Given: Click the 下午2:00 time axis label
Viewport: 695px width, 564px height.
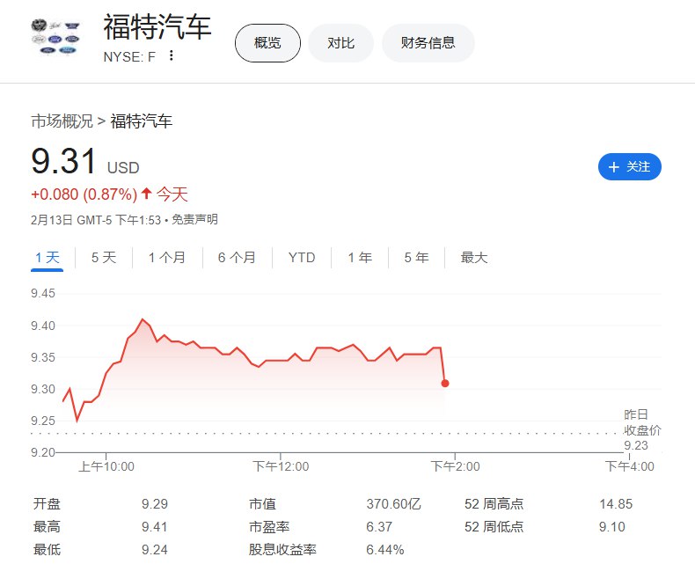Looking at the screenshot, I should (x=455, y=466).
